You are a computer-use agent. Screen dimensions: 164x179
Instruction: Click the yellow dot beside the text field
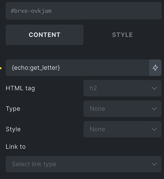click(1, 68)
